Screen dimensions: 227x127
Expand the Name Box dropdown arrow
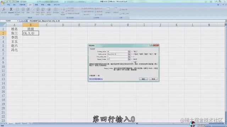click(x=18, y=21)
